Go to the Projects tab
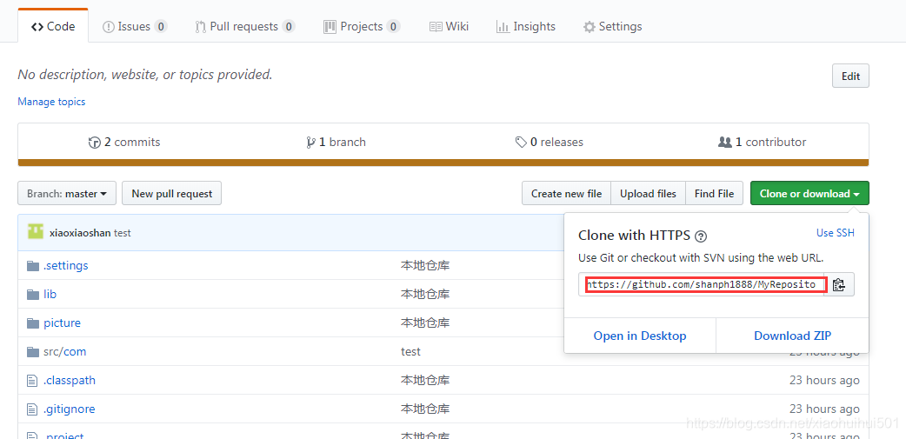This screenshot has height=439, width=906. [362, 27]
